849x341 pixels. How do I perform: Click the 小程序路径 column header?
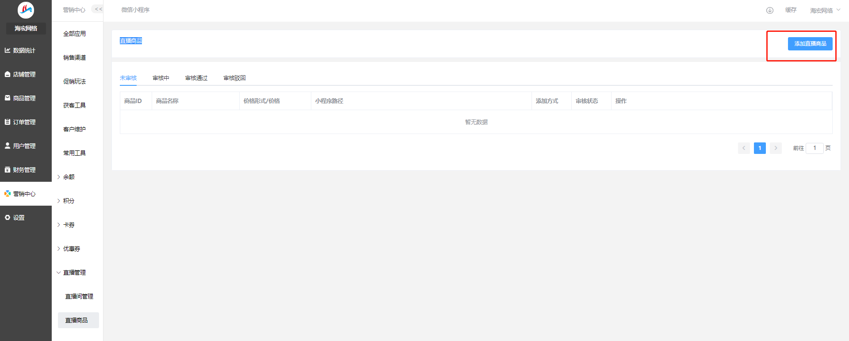421,101
